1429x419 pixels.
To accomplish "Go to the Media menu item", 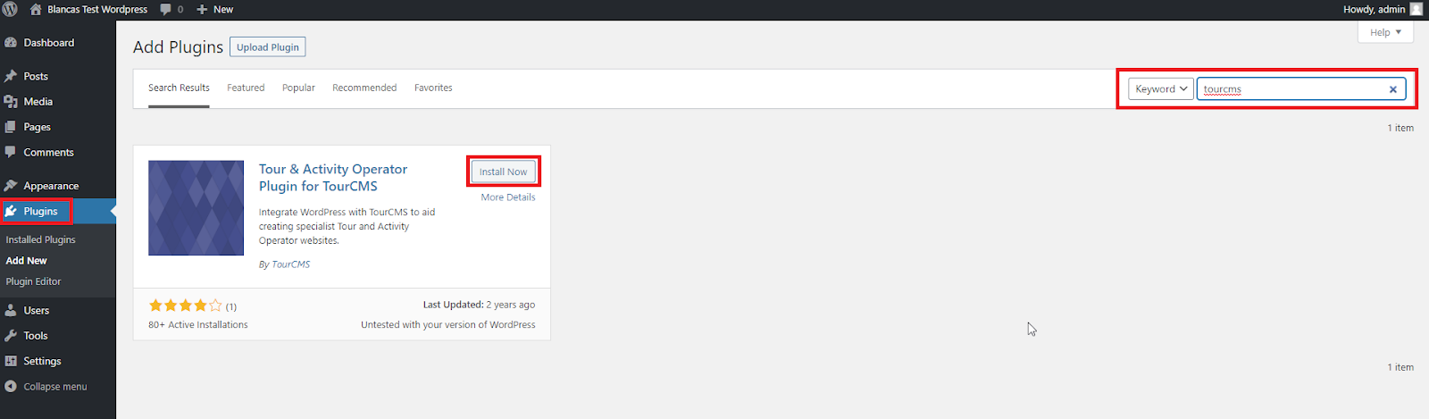I will click(38, 102).
